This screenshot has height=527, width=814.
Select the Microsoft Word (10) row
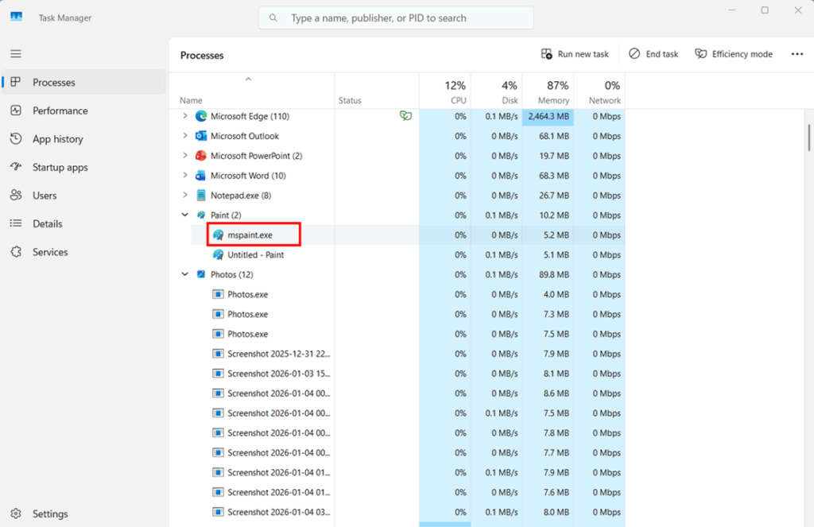pyautogui.click(x=397, y=176)
